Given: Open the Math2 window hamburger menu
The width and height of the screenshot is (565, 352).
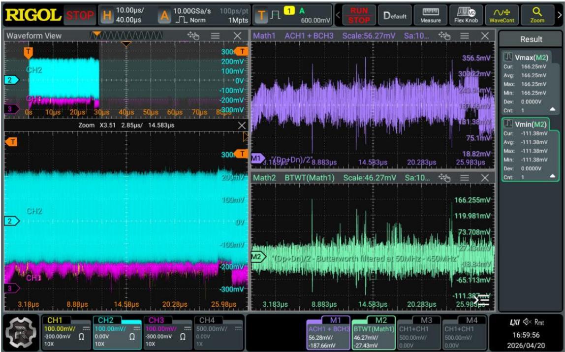Looking at the screenshot, I should tap(465, 178).
